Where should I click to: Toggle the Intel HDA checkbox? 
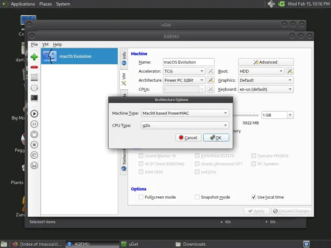141,172
